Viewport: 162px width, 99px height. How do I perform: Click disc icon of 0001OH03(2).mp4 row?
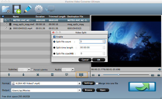pos(10,28)
